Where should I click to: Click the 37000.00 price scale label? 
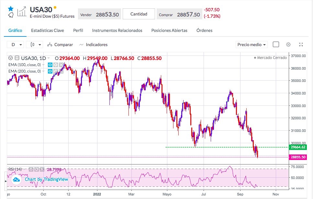coord(298,56)
